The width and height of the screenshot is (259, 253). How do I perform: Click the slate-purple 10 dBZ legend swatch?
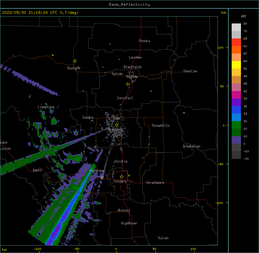[x=236, y=140]
